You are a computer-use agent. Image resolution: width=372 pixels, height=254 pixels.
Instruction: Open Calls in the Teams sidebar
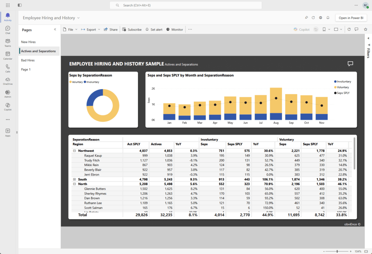point(8,68)
